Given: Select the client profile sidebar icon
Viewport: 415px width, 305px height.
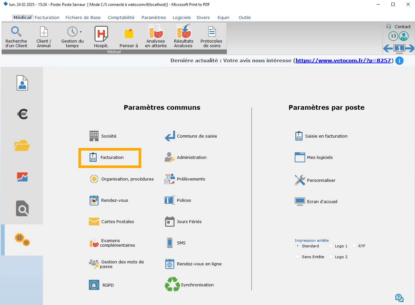Looking at the screenshot, I should [x=22, y=83].
